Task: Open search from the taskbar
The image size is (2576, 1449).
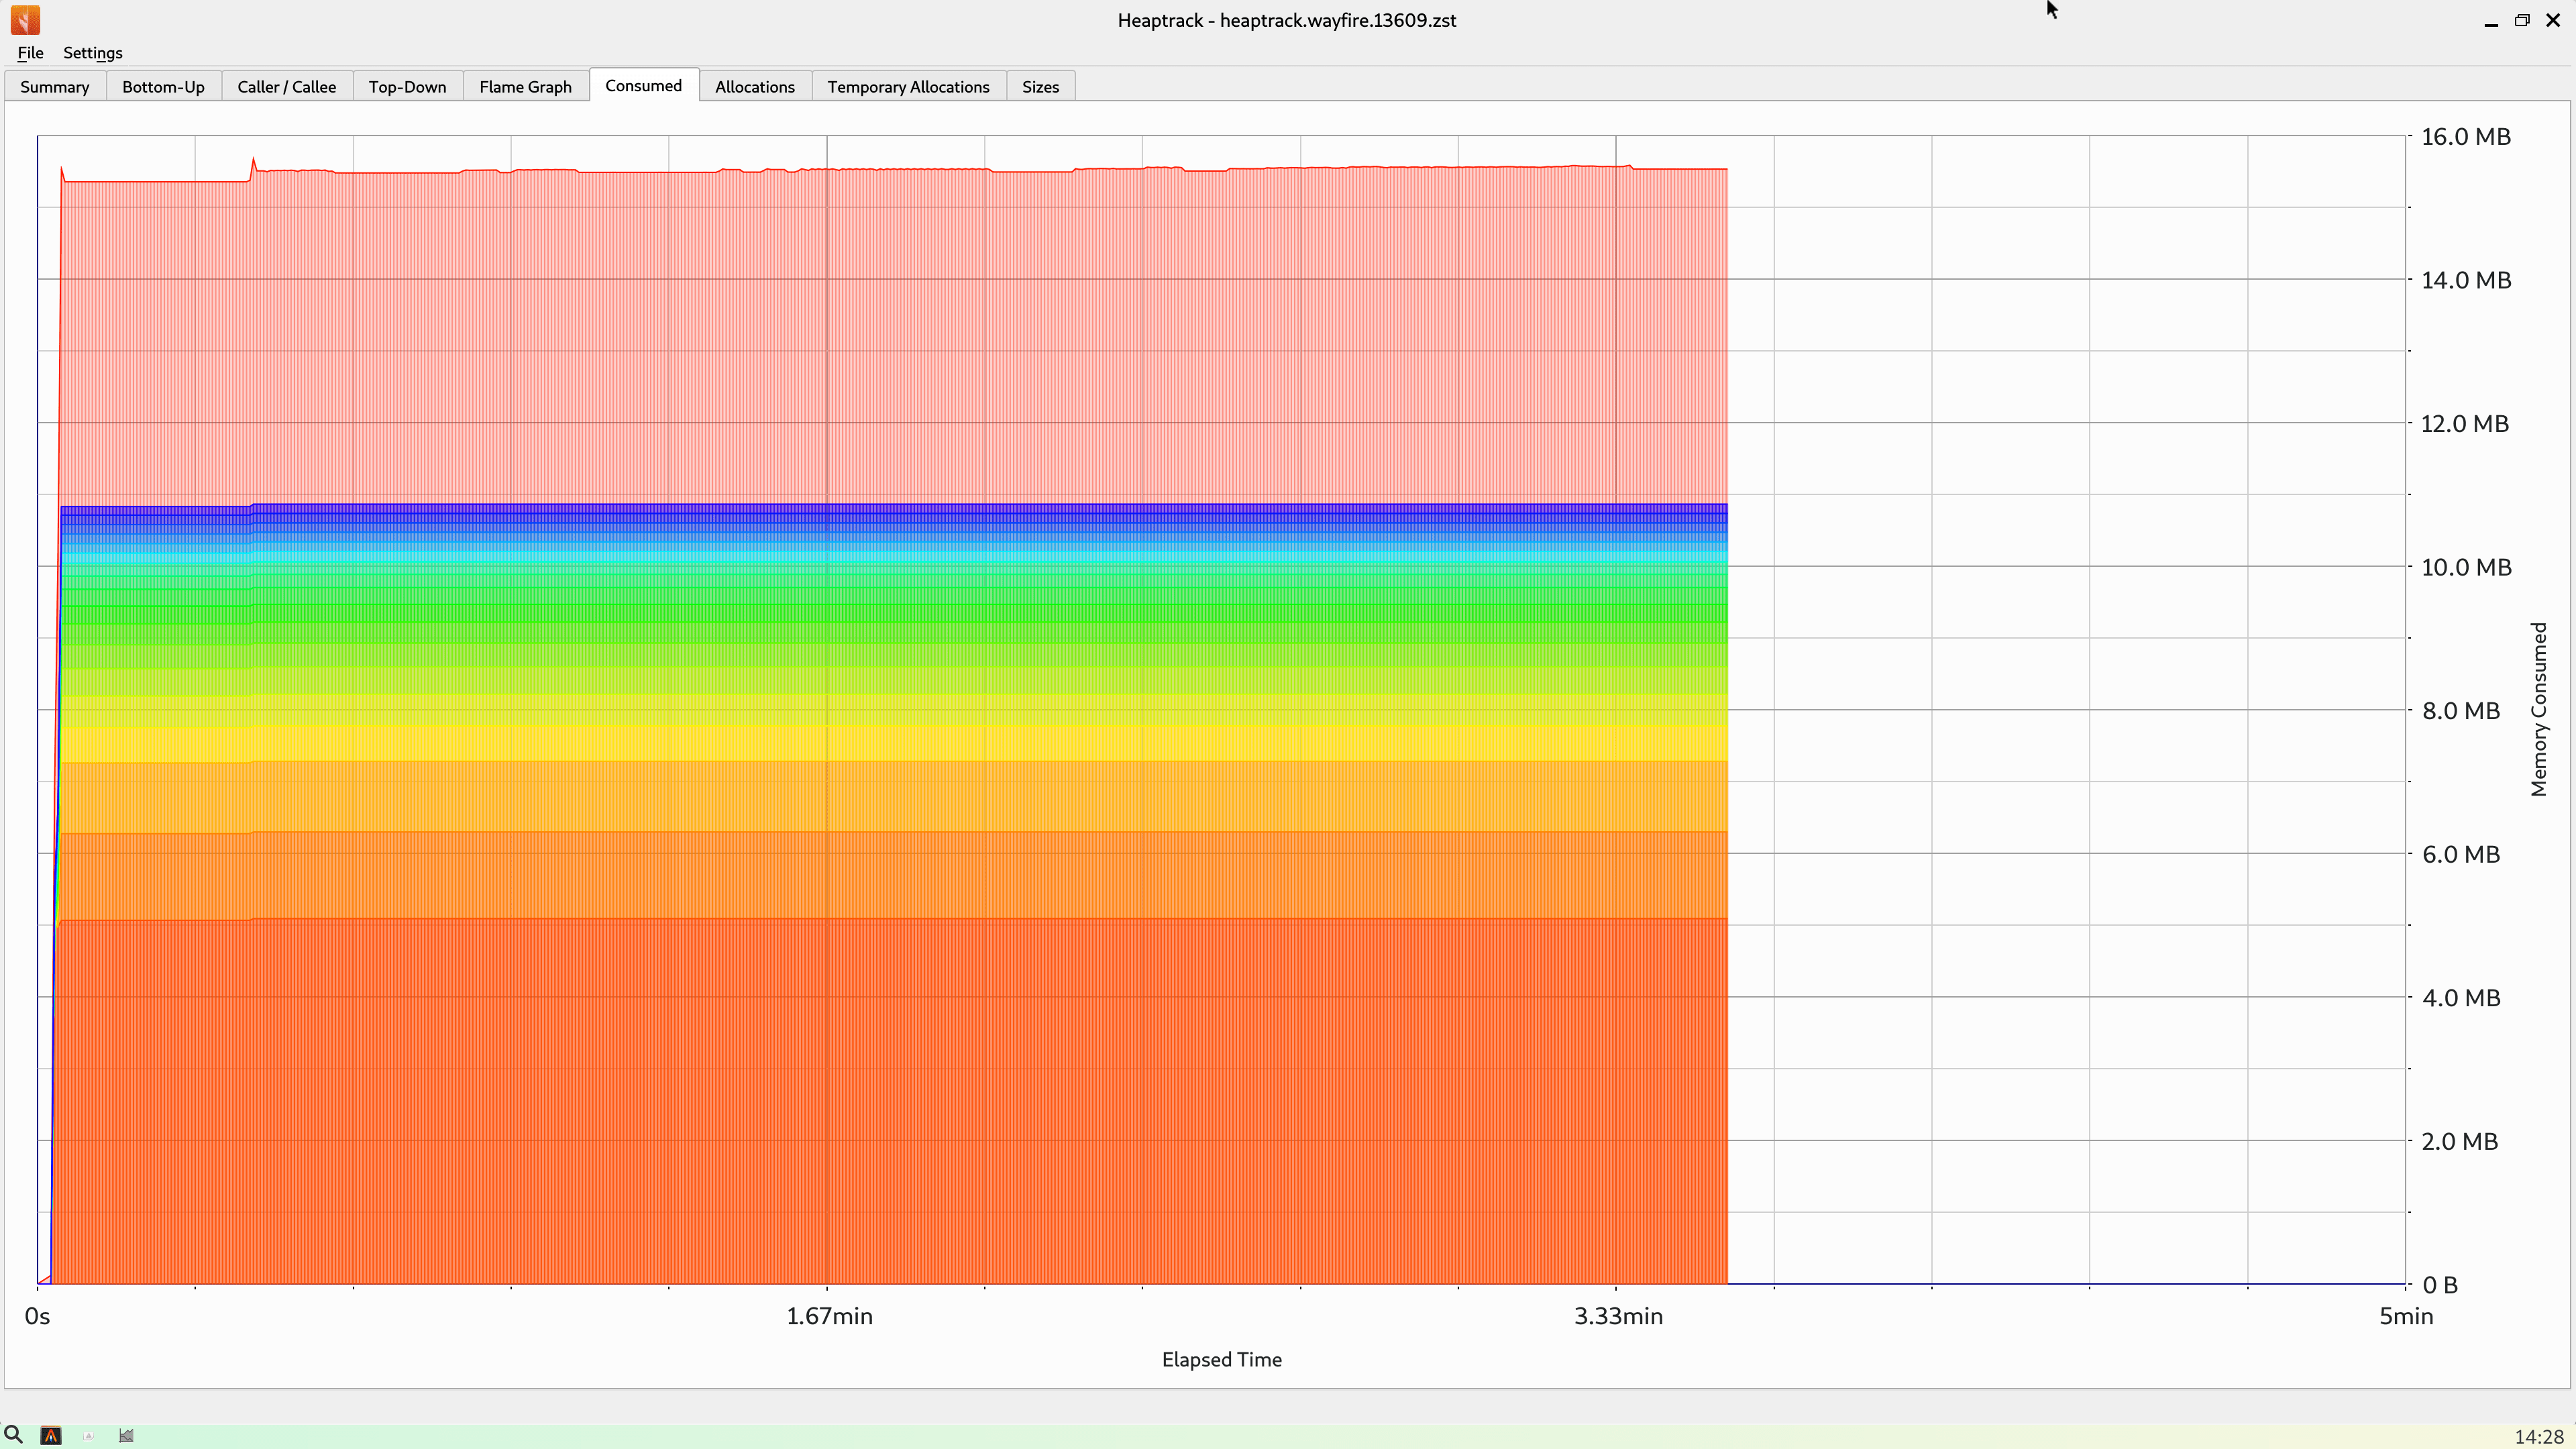Action: (x=13, y=1436)
